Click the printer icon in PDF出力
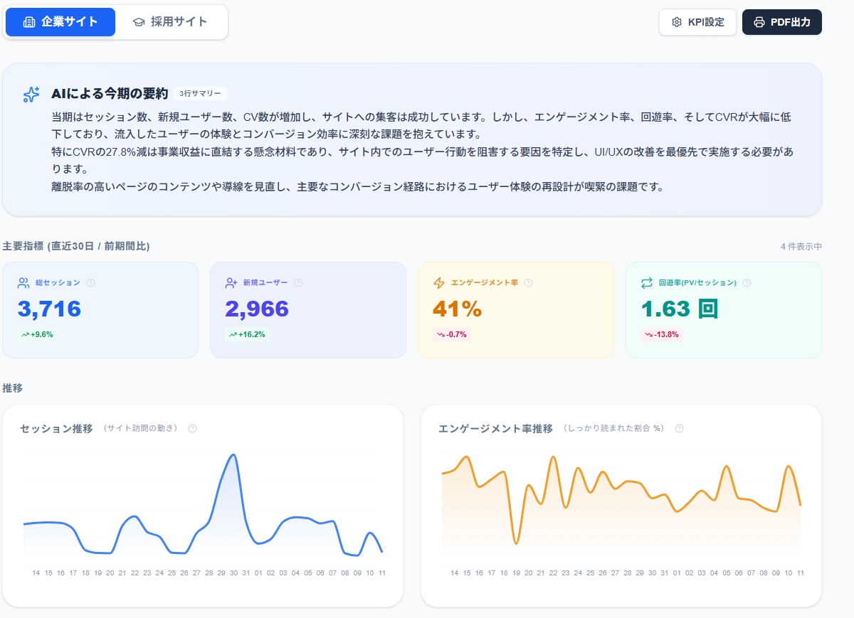The image size is (854, 618). pos(759,22)
